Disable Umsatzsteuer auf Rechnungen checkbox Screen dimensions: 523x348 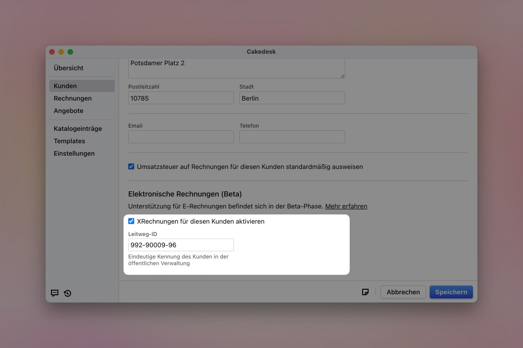131,167
